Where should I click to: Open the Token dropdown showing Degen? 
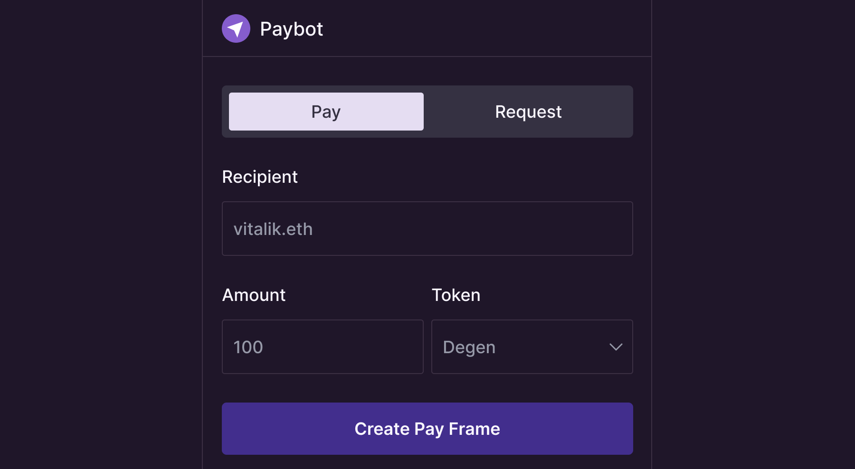(x=532, y=347)
